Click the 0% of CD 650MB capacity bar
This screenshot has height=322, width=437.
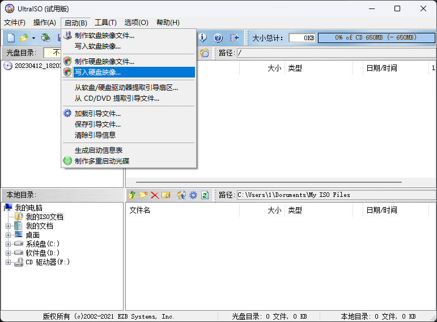pos(376,37)
